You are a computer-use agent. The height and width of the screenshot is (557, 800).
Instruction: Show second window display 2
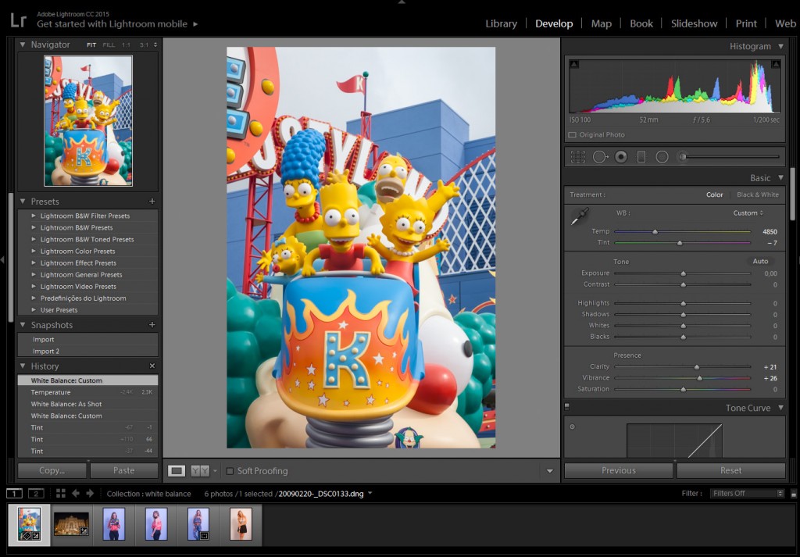pos(36,493)
